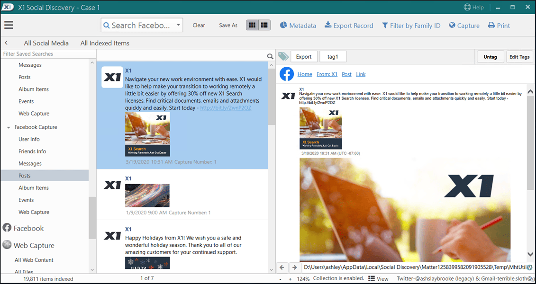Viewport: 536px width, 284px height.
Task: Click the tags icon in preview pane
Action: 283,57
